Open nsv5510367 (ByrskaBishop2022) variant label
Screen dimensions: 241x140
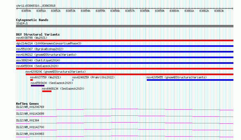pyautogui.click(x=40, y=49)
